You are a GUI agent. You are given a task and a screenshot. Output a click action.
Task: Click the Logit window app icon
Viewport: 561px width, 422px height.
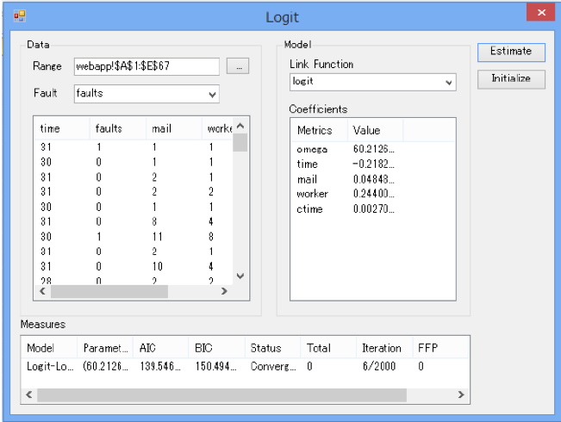point(20,16)
